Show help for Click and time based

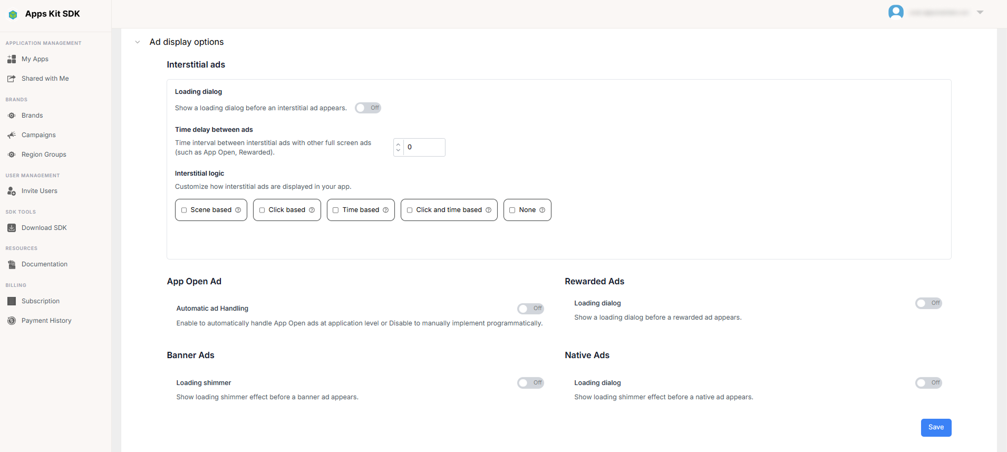[489, 210]
